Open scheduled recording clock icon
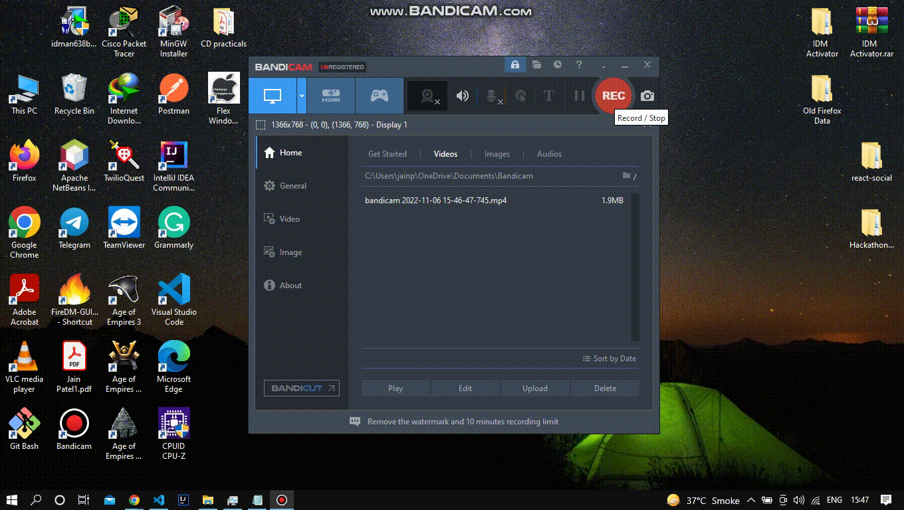This screenshot has height=510, width=904. [558, 65]
